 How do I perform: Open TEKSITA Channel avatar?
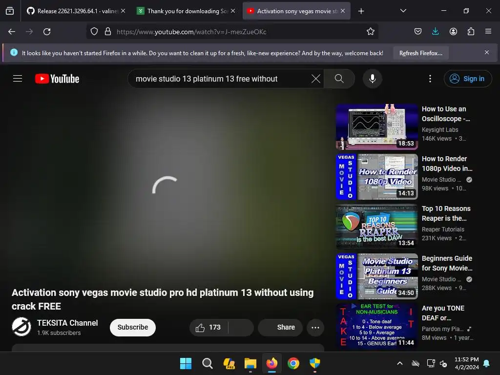tap(21, 327)
